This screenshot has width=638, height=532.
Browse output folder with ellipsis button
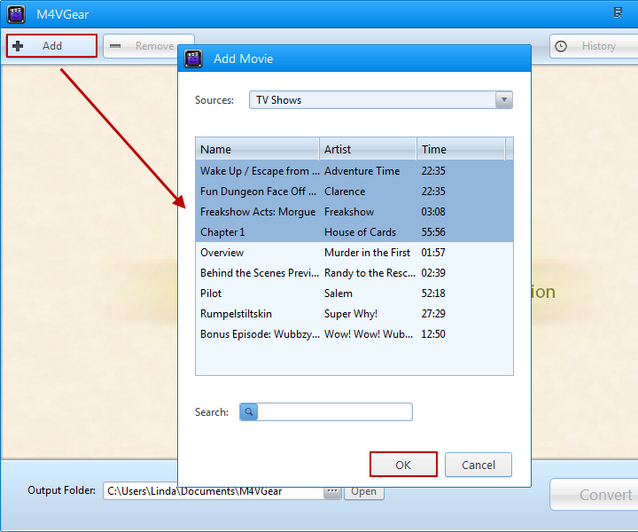coord(332,492)
